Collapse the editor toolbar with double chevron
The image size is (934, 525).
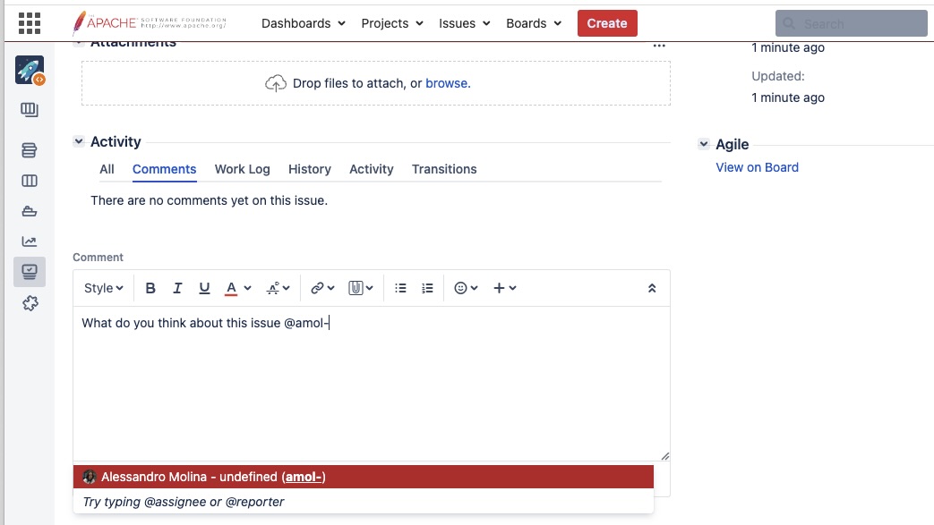[651, 288]
